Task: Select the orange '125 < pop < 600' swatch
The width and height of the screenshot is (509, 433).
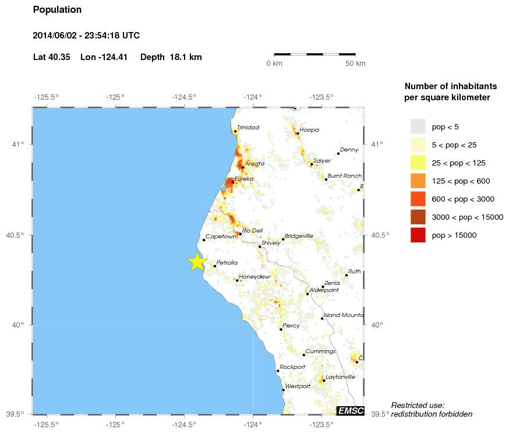Action: click(x=418, y=181)
